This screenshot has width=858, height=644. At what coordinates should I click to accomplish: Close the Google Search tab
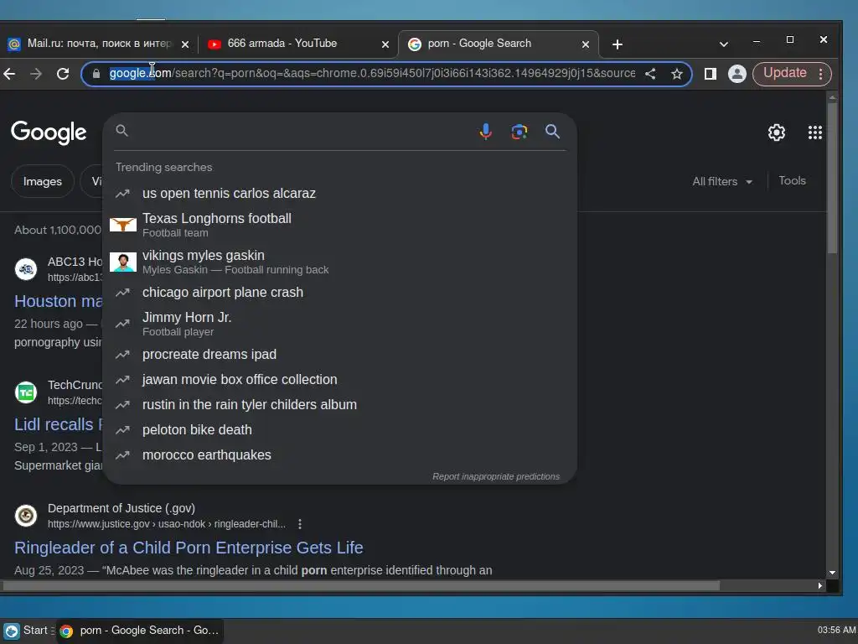[586, 44]
